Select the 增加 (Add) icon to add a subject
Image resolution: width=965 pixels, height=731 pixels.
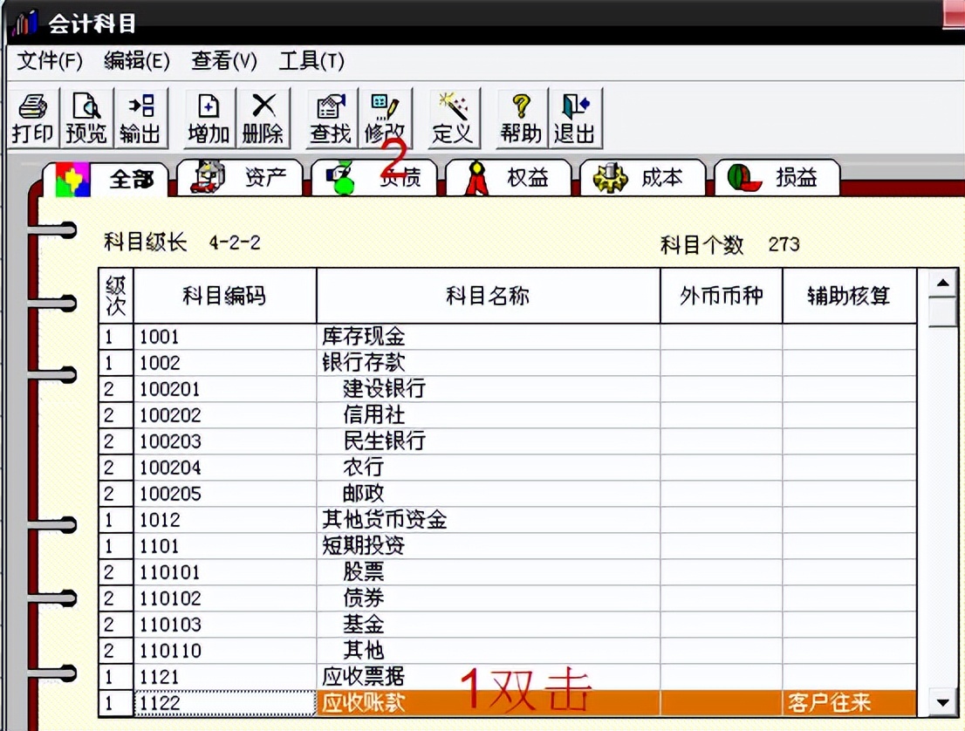pos(208,116)
